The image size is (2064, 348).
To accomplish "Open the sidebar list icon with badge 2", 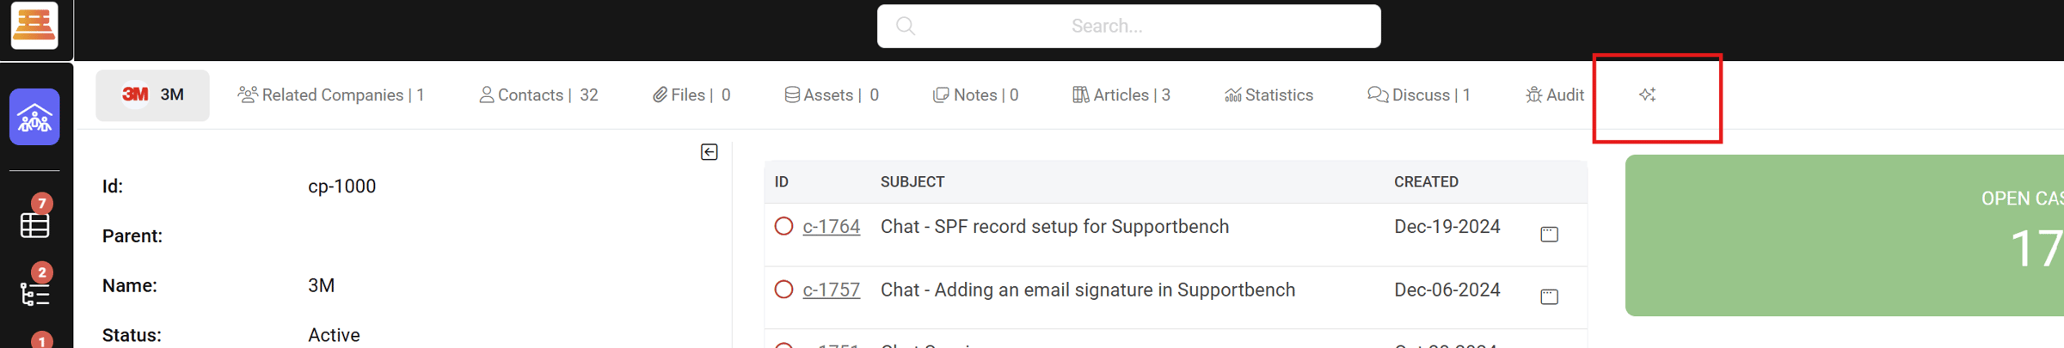I will (34, 294).
